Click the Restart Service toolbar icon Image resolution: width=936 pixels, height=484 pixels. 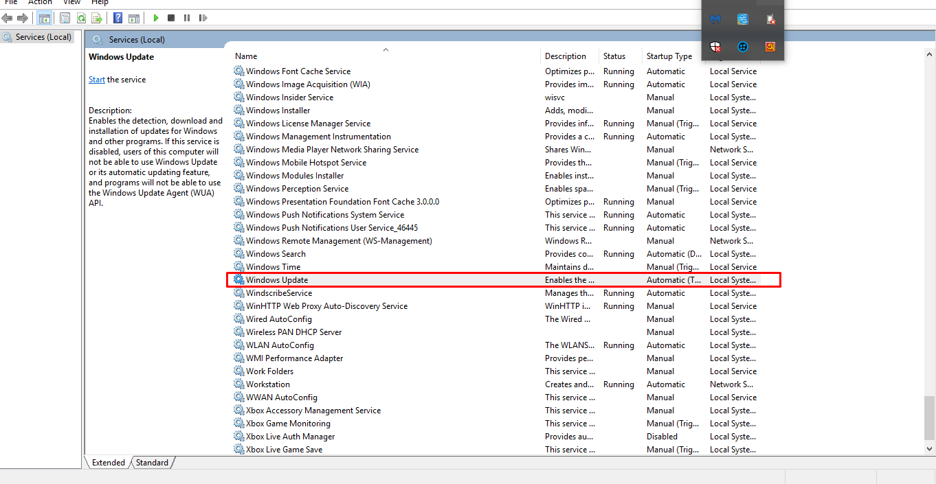(x=203, y=18)
